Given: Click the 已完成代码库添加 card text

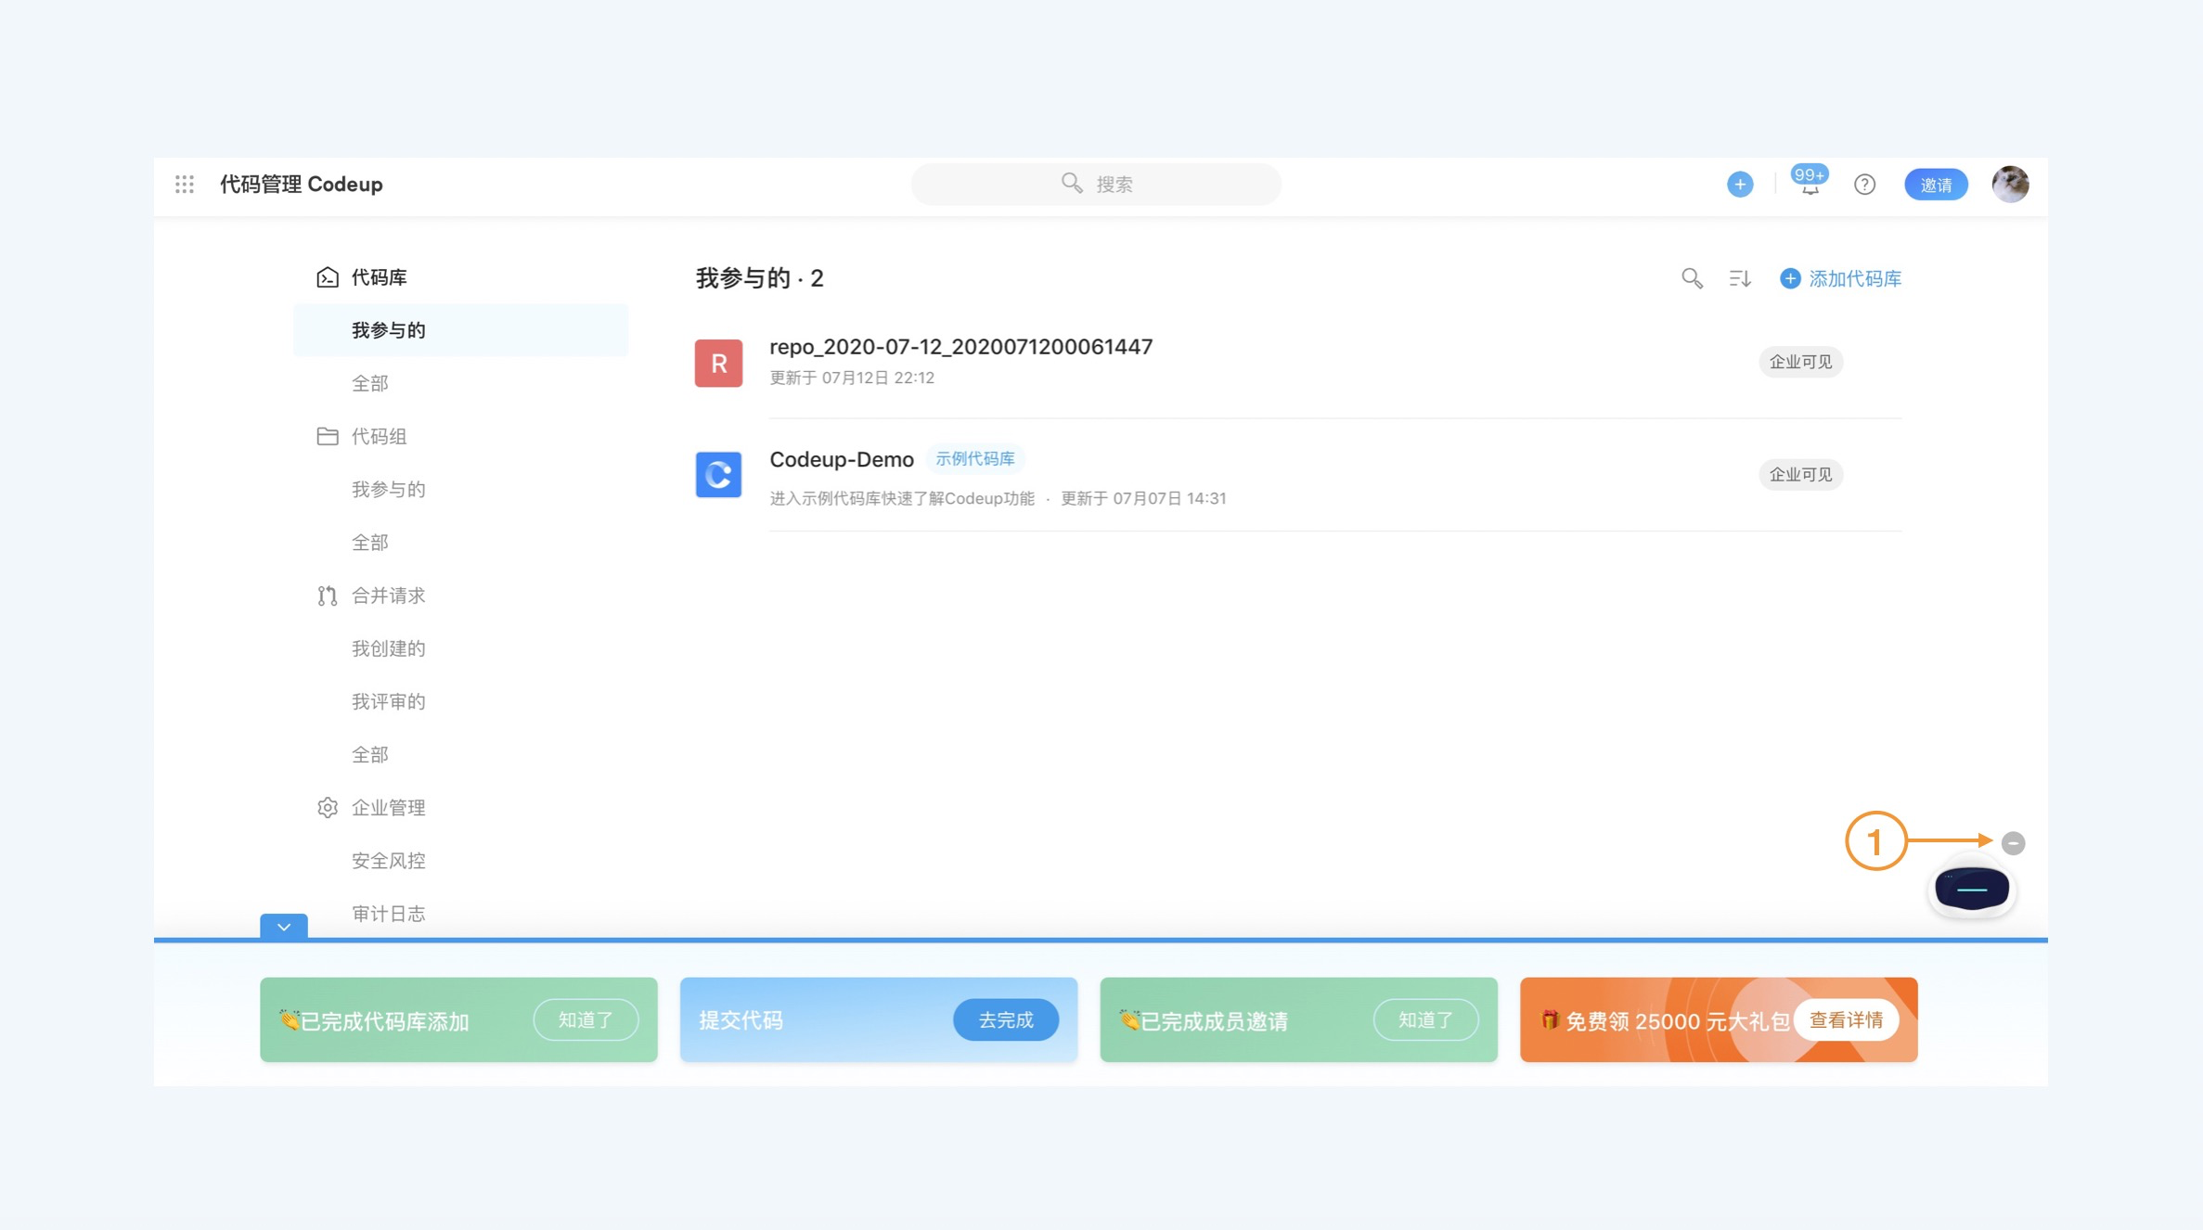Looking at the screenshot, I should pos(384,1021).
